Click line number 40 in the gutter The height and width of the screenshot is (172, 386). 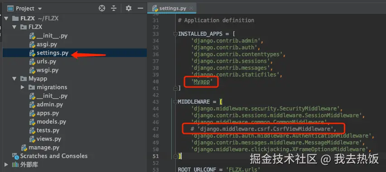155,81
